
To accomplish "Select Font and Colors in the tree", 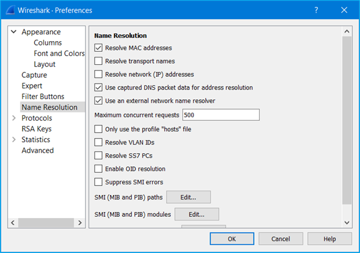I will [59, 54].
